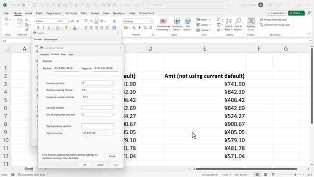Click the horizontal scrollbar

click(246, 169)
